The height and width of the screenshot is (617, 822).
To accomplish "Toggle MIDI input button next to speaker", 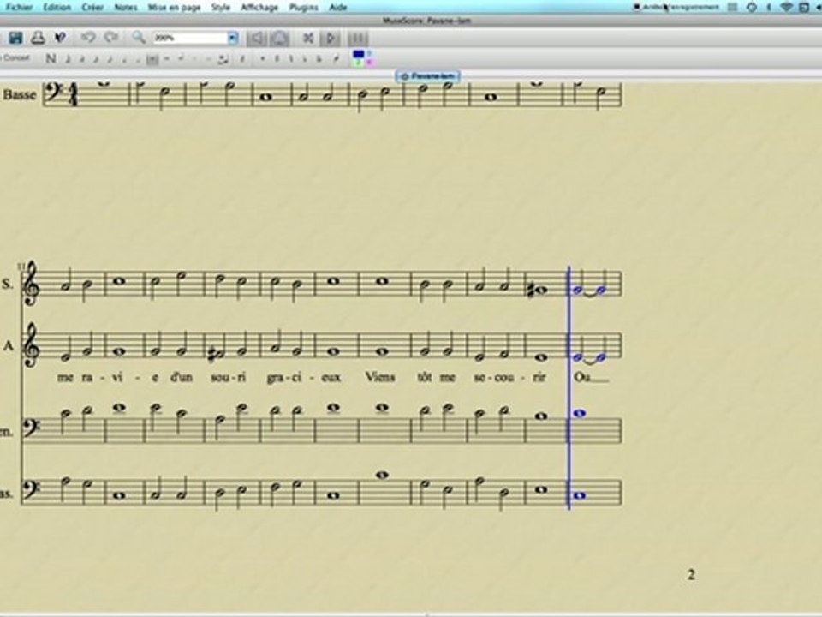I will [280, 38].
